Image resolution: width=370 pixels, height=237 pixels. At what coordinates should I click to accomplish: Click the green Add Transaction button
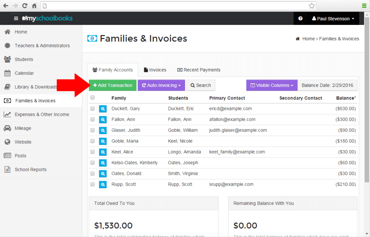coord(113,85)
